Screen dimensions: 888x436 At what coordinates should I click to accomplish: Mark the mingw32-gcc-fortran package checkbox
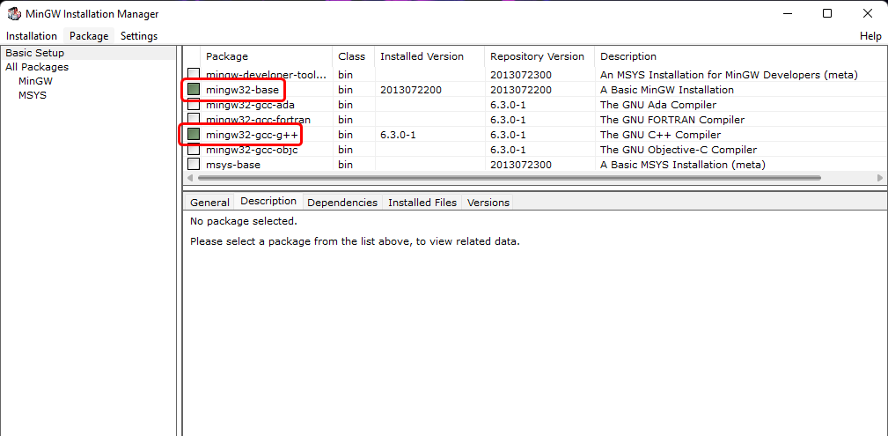click(x=194, y=120)
